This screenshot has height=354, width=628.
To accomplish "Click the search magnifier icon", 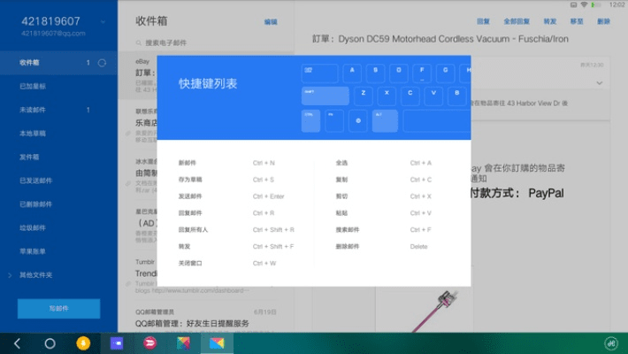I will pos(139,42).
